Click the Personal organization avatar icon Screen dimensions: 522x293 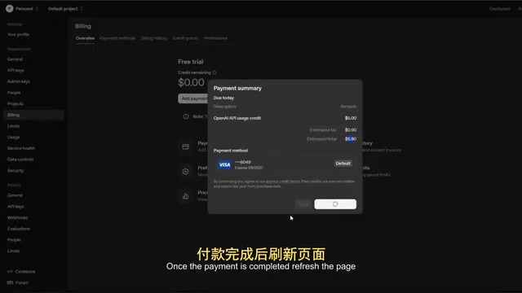point(9,9)
